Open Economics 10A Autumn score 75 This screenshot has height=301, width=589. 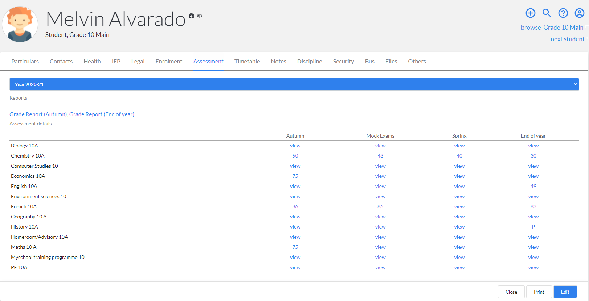click(x=295, y=176)
